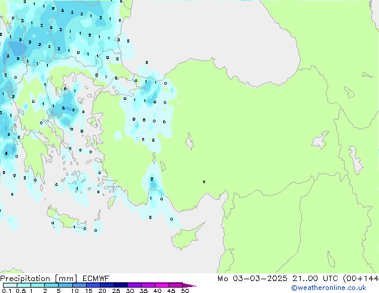Screen dimensions: 379x293
Task: Click the 40–45 mm magenta legend swatch
Action: [x=162, y=285]
